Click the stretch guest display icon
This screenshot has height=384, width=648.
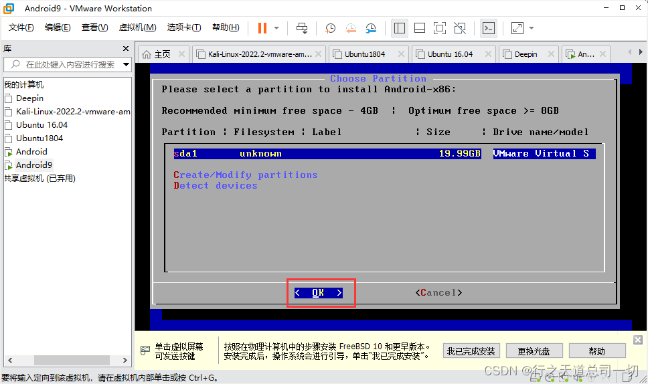[517, 28]
